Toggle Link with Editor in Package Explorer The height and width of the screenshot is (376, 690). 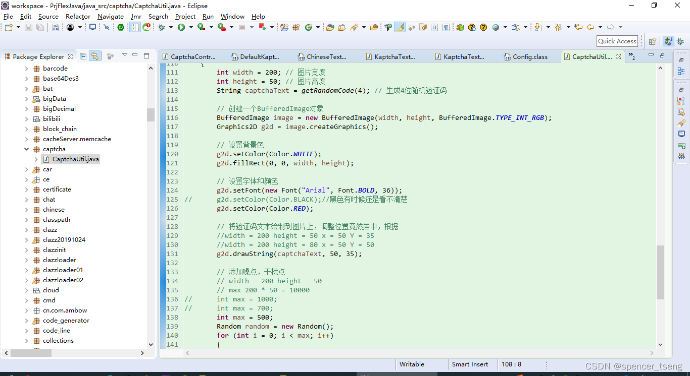coord(94,56)
